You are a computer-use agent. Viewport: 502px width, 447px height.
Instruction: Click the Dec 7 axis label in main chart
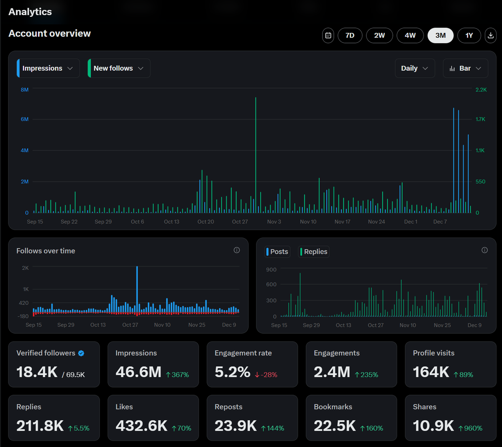click(x=440, y=222)
